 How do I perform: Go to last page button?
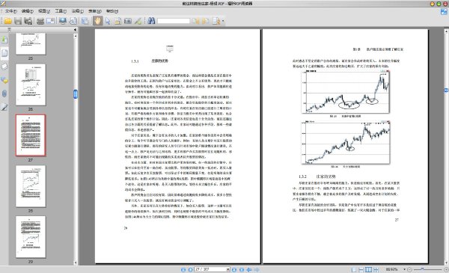click(242, 269)
